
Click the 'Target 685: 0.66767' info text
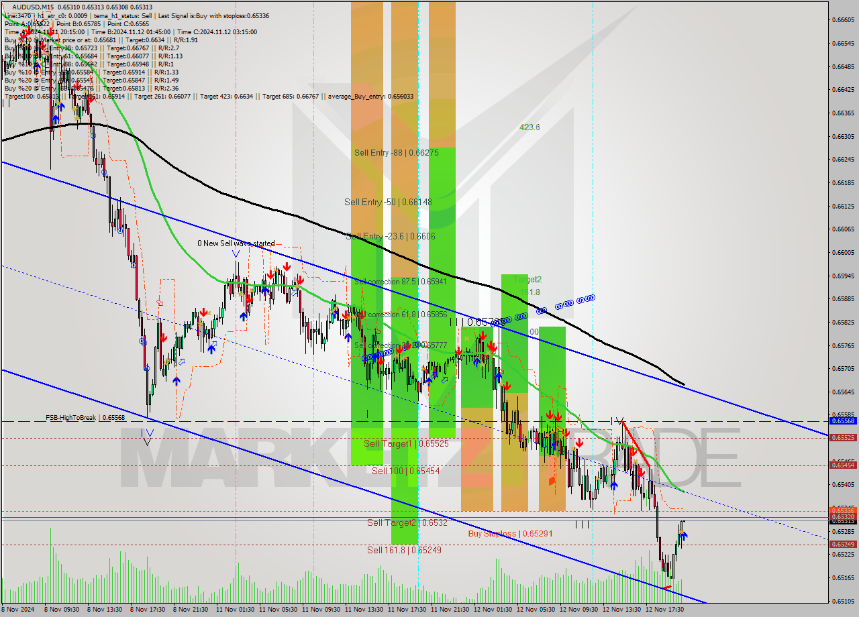click(x=290, y=97)
